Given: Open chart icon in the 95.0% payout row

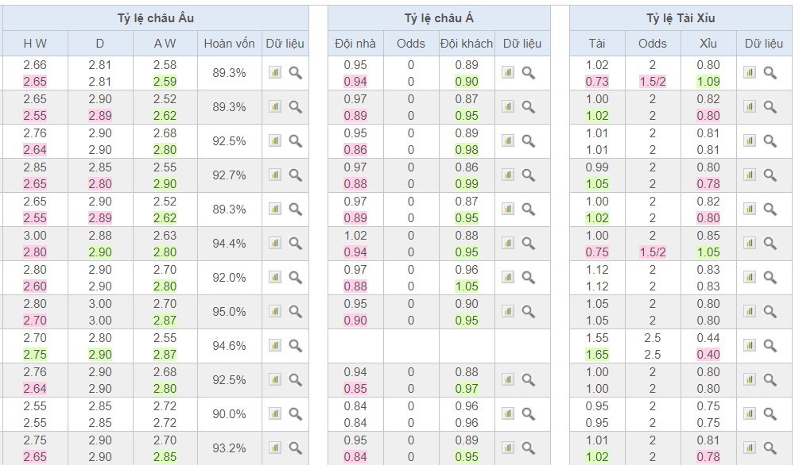Looking at the screenshot, I should coord(275,311).
